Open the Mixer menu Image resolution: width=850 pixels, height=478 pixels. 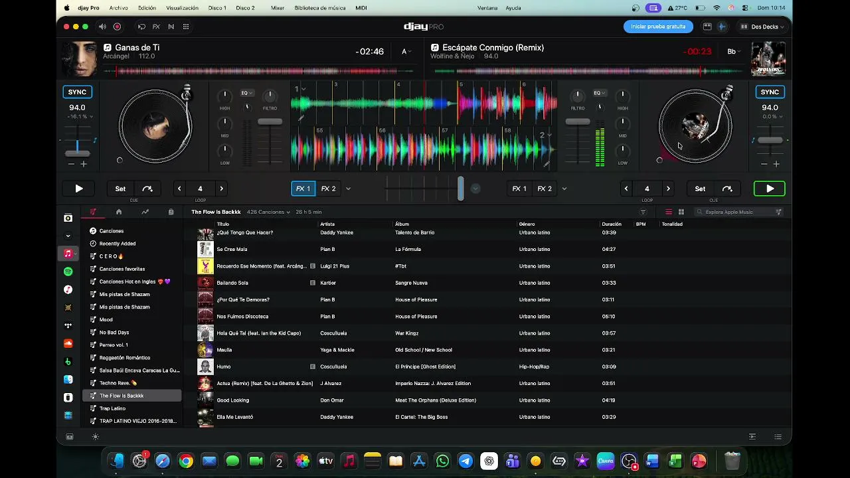pyautogui.click(x=278, y=8)
